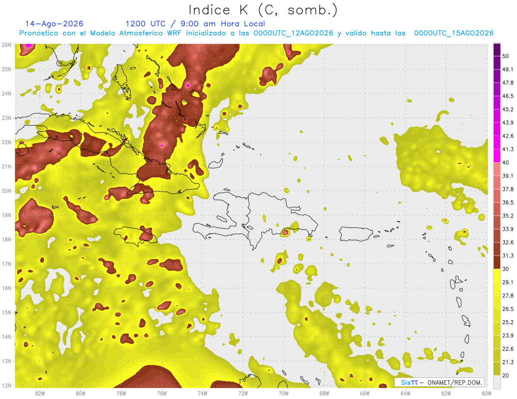Click the '49.1' value on the color scale
The width and height of the screenshot is (517, 399).
point(508,69)
